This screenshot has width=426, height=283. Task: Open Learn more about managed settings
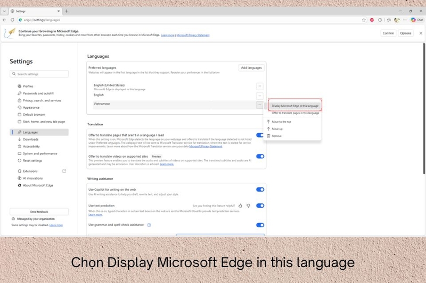tap(56, 225)
